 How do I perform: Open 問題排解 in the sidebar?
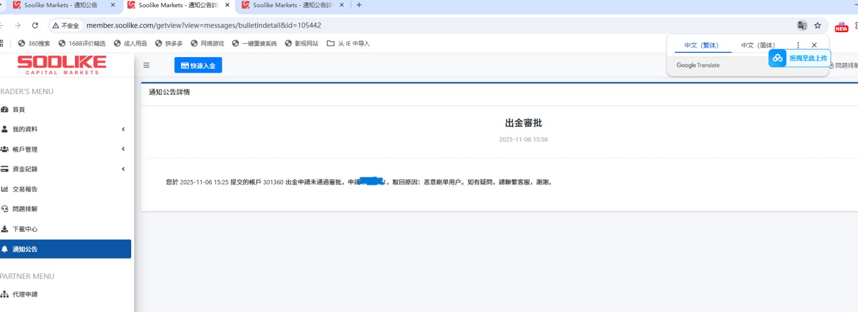point(25,209)
